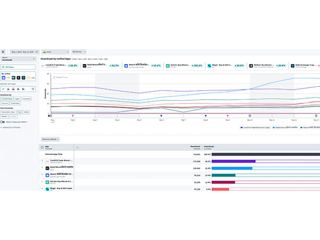The image size is (320, 240).
Task: Select Day data granularity
Action: (20, 112)
